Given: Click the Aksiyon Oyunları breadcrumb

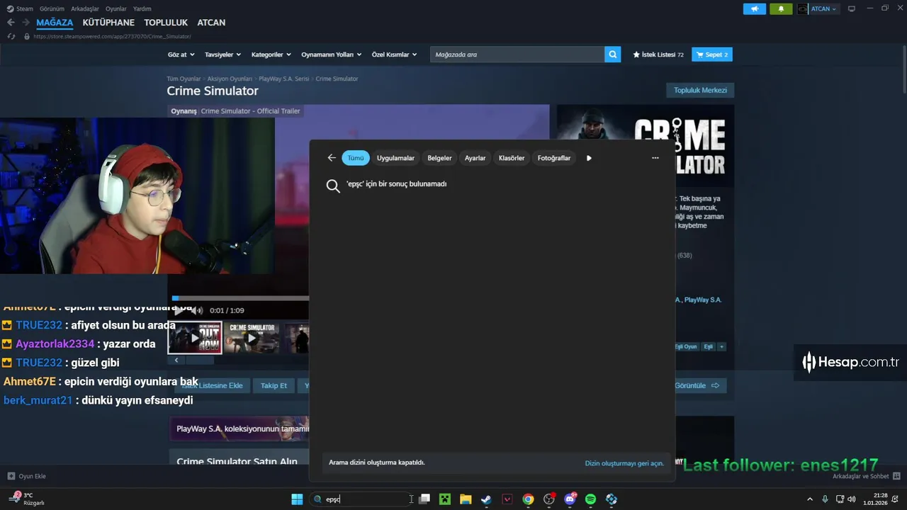Looking at the screenshot, I should (230, 79).
